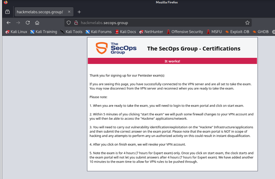
Task: View insecure connection lock icon
Action: [x=76, y=23]
